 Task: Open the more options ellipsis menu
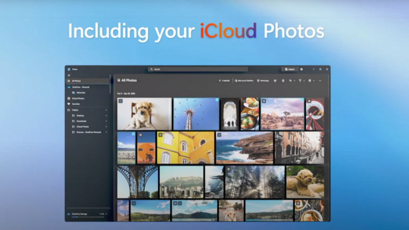click(x=320, y=81)
